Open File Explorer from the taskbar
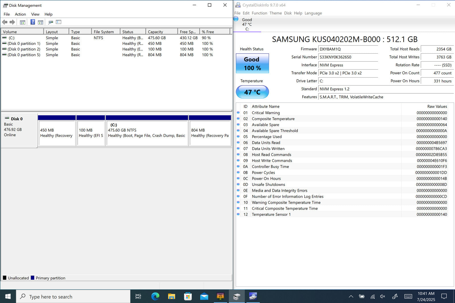This screenshot has height=303, width=455. point(171,296)
